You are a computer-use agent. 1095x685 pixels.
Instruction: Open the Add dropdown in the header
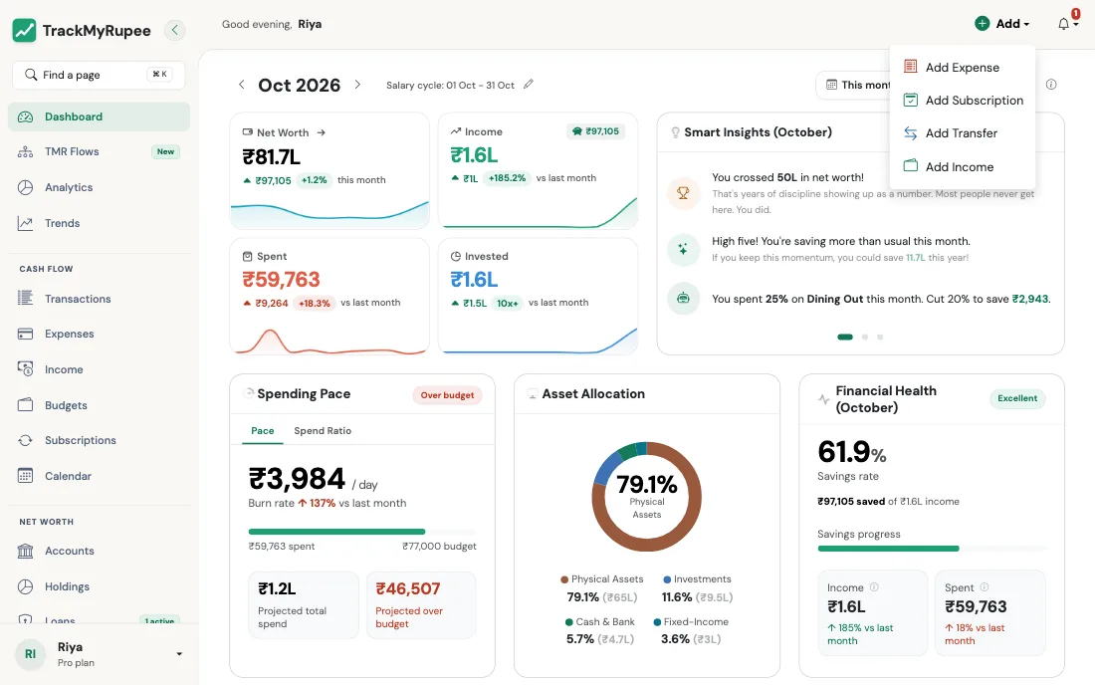tap(1002, 24)
